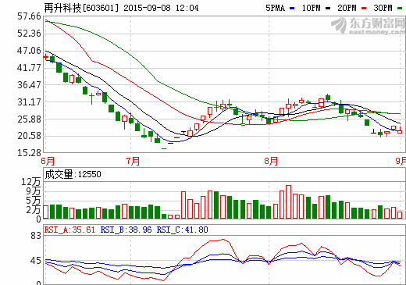Click the RSI_A:35.61 indicator value

point(69,230)
